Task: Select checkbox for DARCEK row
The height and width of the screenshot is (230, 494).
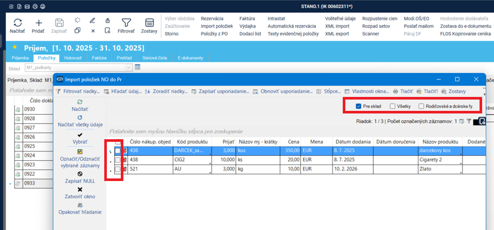Action: (x=118, y=151)
